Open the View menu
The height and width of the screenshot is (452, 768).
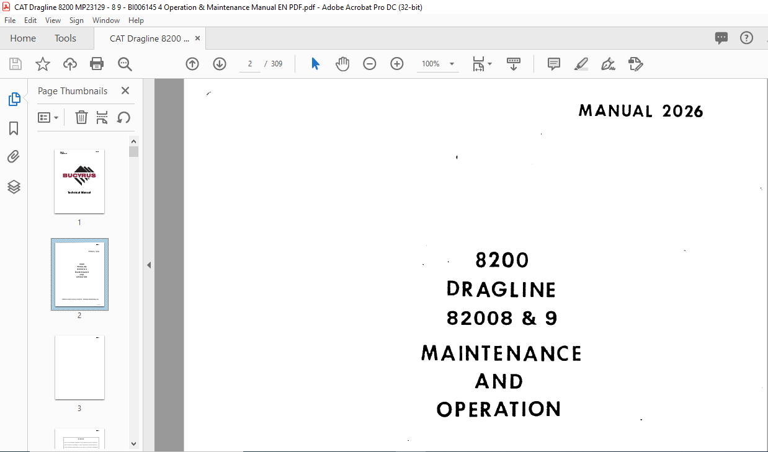(53, 20)
